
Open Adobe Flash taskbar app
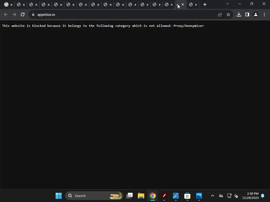pos(164,196)
